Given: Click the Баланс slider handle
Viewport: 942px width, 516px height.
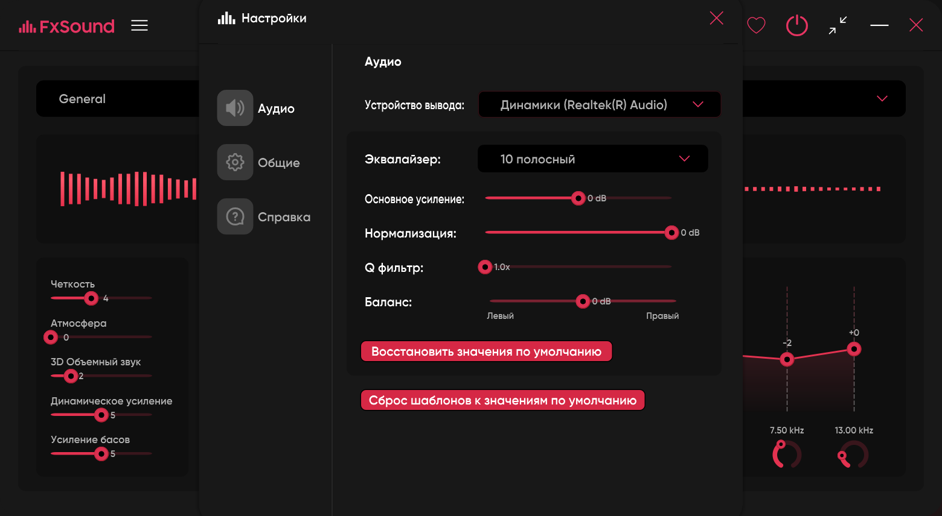Looking at the screenshot, I should [x=583, y=301].
